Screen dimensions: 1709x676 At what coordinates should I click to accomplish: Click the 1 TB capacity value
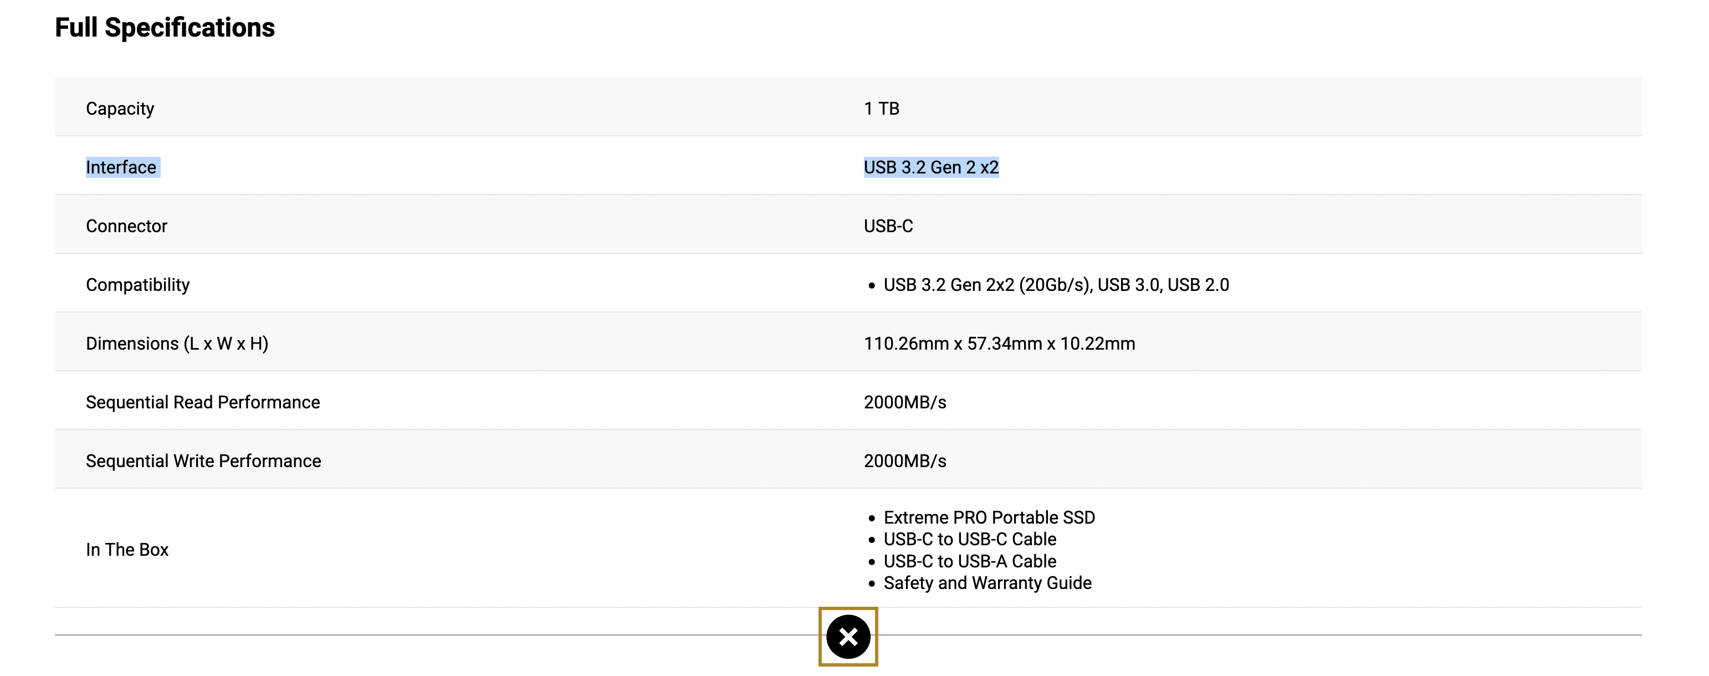(881, 109)
